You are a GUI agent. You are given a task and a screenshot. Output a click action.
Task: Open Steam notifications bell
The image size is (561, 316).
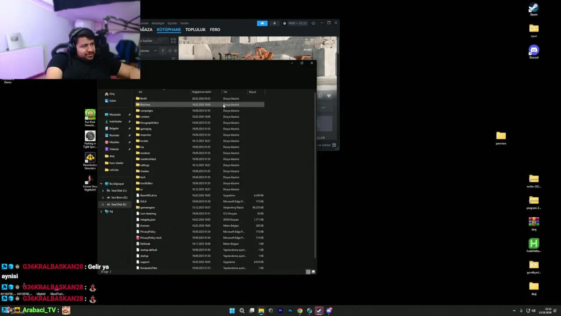point(274,23)
